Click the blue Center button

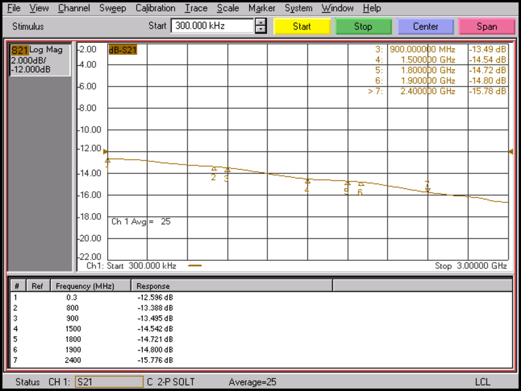425,27
